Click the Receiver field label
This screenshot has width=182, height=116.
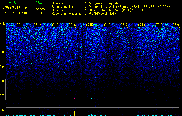click(59, 10)
